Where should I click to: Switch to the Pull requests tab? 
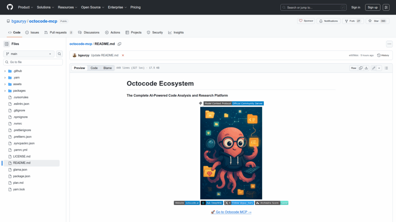tap(59, 32)
